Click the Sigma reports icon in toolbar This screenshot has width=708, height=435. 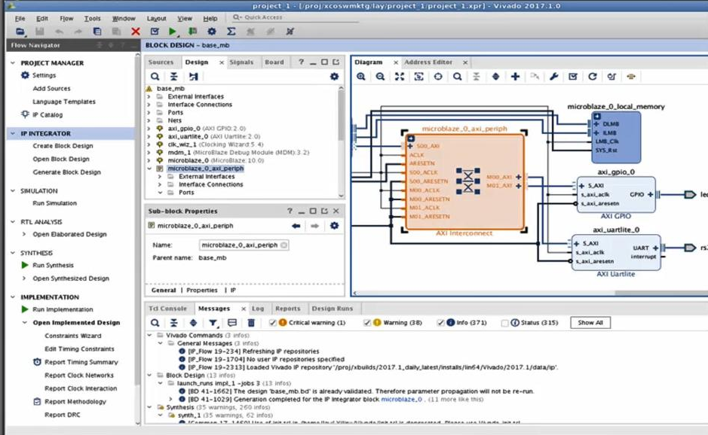(x=231, y=31)
